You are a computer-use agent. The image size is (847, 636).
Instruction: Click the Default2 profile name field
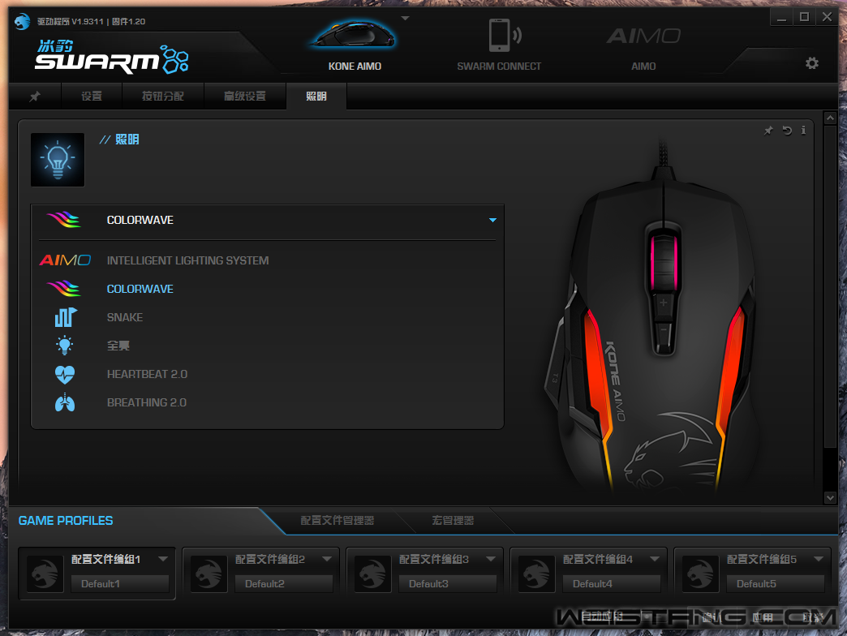pos(284,583)
